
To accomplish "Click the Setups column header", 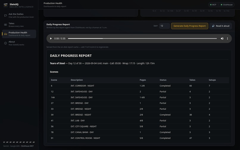I will coord(212,80).
